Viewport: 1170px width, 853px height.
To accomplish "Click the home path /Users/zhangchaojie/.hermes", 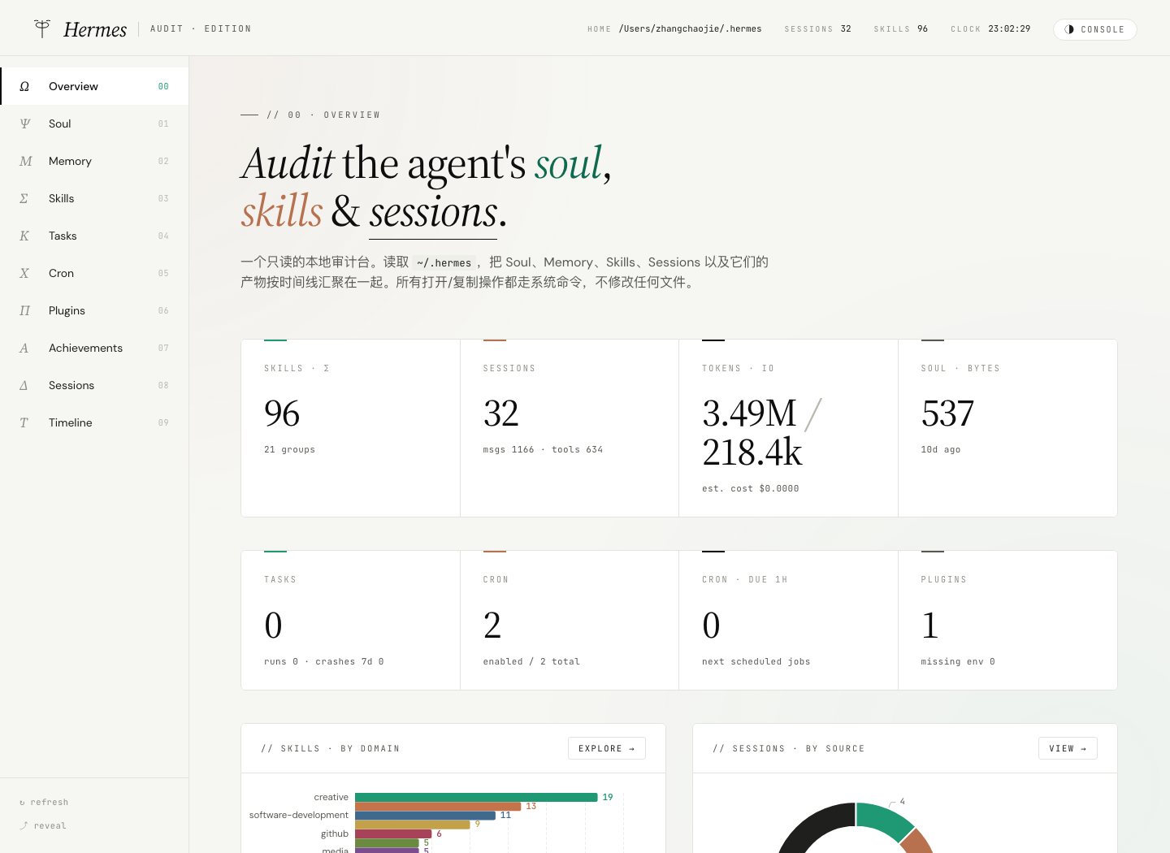I will [690, 28].
